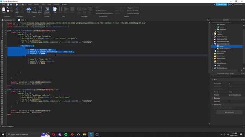Select Teams in Explorer
This screenshot has width=245, height=137.
[219, 61]
